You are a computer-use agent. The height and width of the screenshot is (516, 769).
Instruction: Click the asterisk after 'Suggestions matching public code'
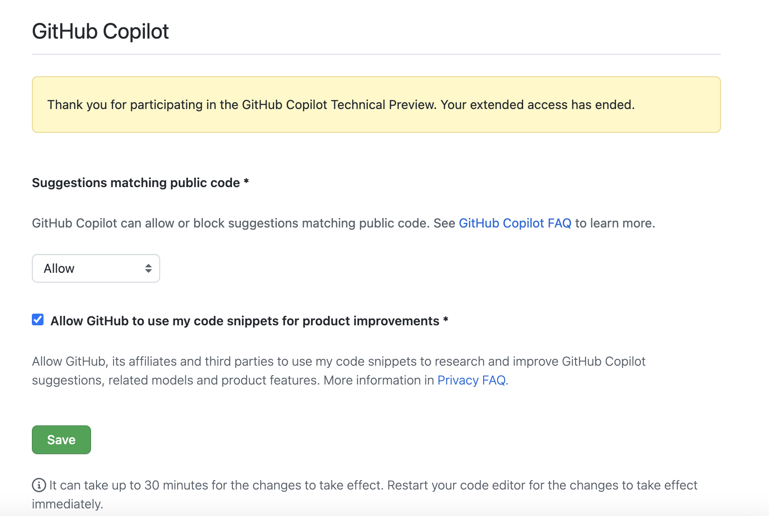pos(246,182)
